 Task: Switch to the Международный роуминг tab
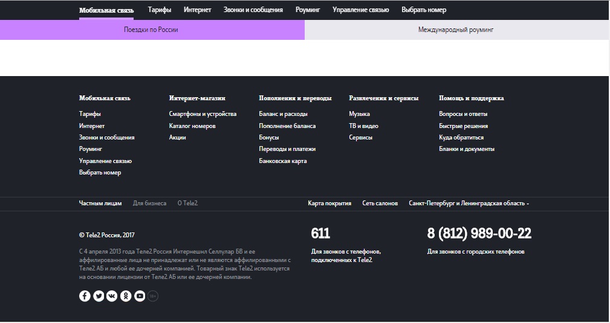(x=456, y=30)
